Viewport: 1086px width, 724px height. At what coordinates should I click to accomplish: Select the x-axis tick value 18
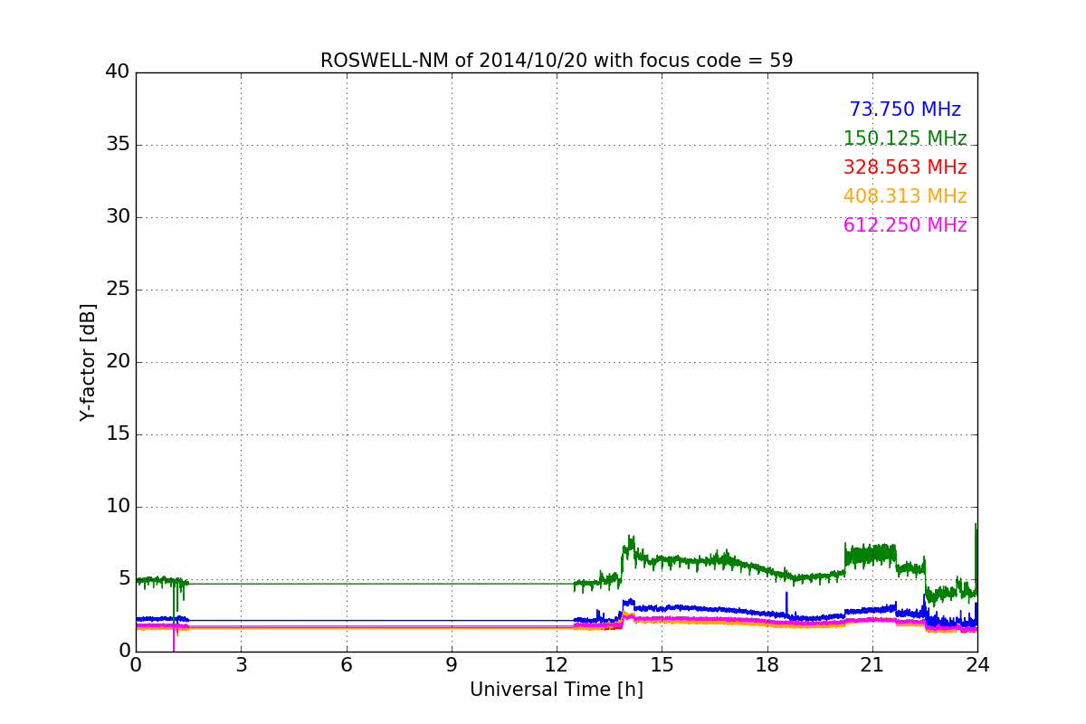point(767,665)
